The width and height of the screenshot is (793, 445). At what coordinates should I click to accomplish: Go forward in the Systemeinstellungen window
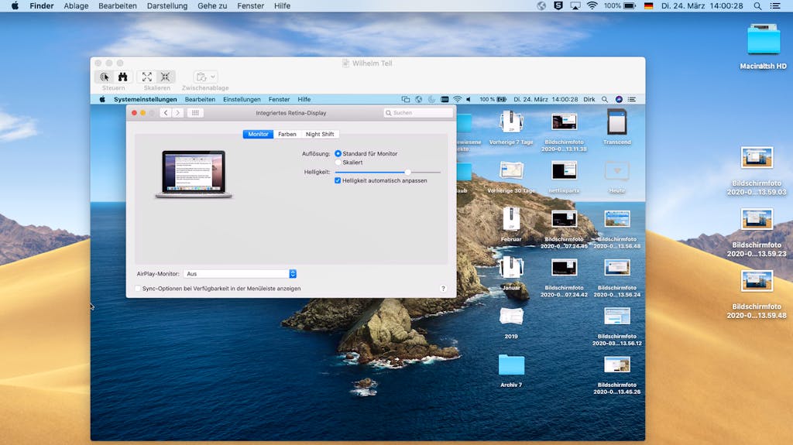pos(177,113)
